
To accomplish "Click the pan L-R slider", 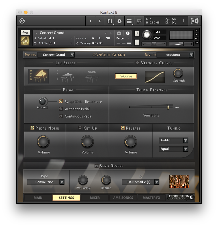I will click(x=154, y=44).
